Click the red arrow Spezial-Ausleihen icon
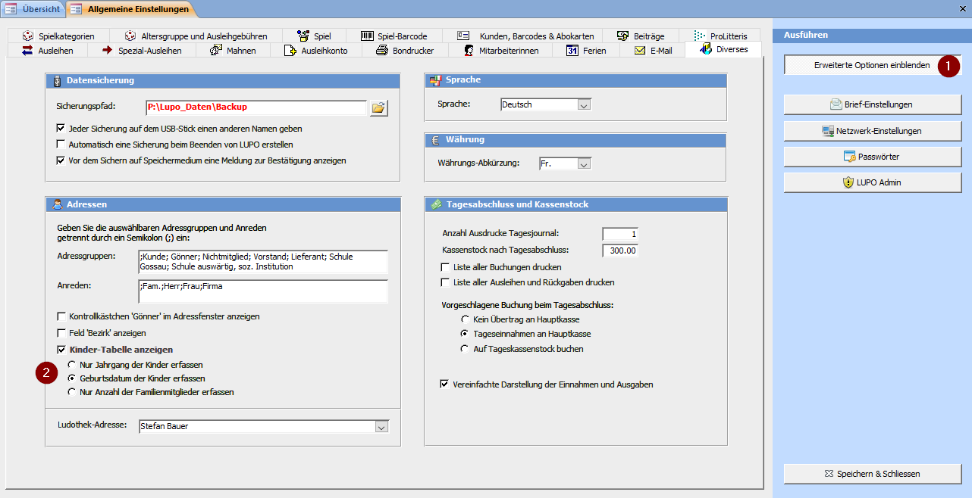This screenshot has height=498, width=972. 107,51
